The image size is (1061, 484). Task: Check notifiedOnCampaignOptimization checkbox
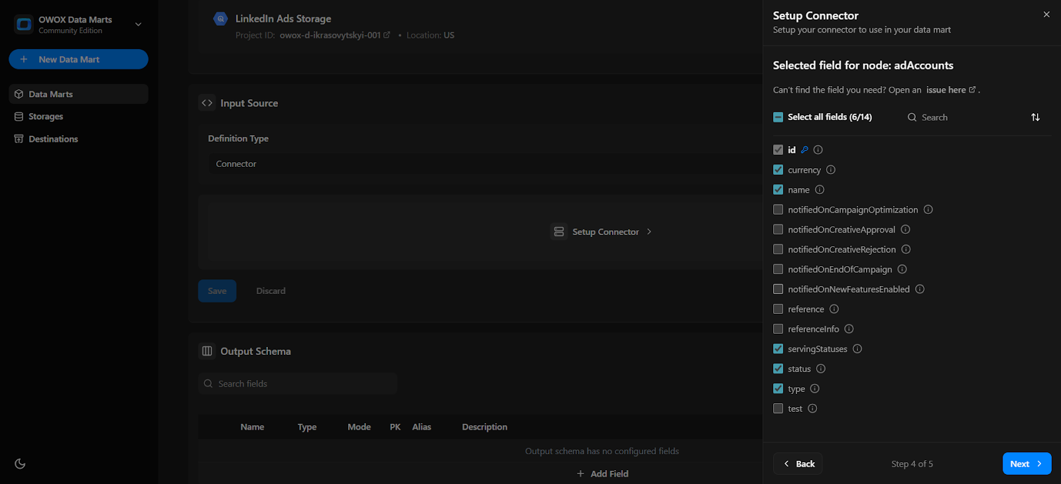pos(778,210)
